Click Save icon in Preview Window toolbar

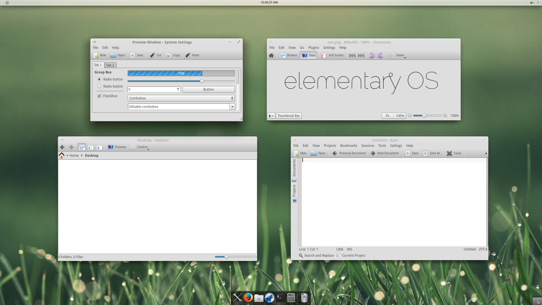click(132, 55)
